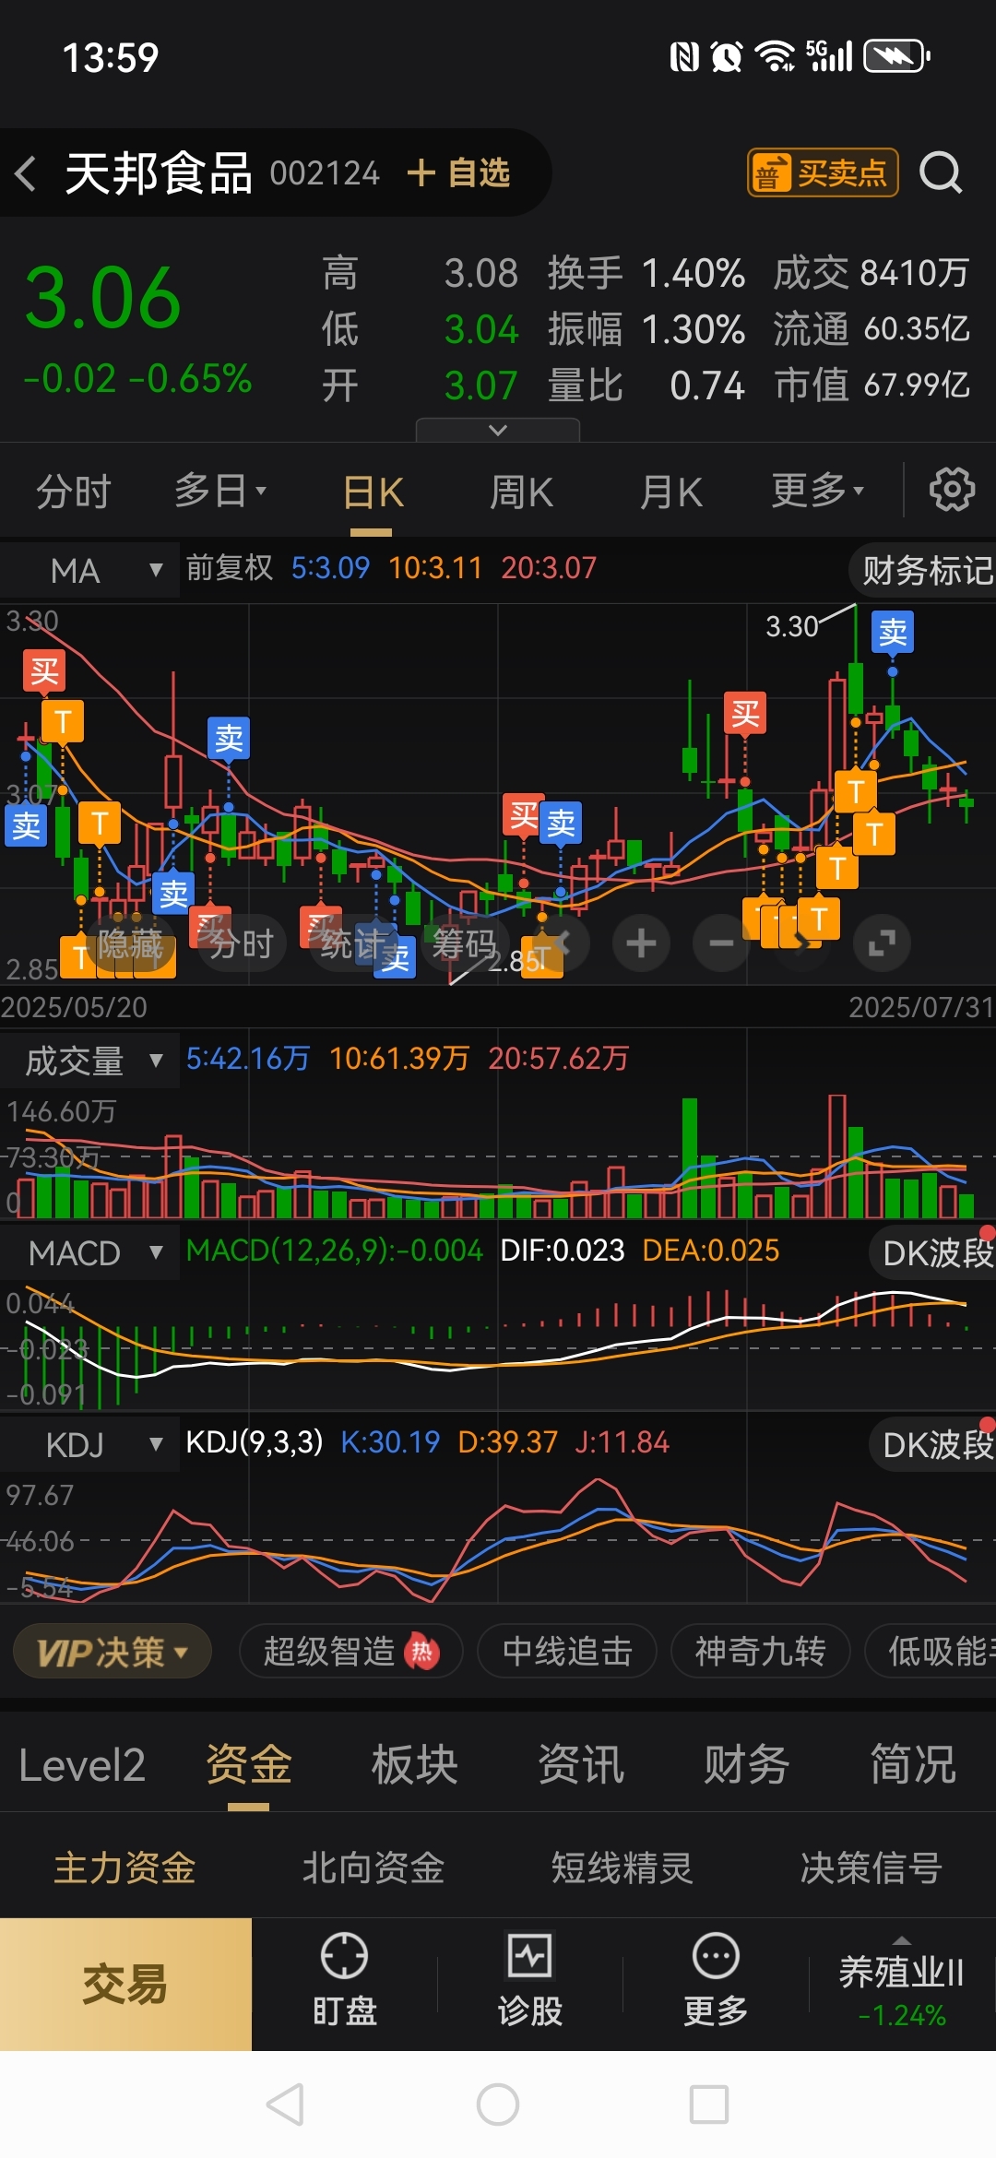Select 决策信号 sub-tab

tap(871, 1868)
